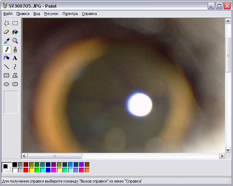Select the Airbrush spray tool
This screenshot has height=186, width=233.
6,58
